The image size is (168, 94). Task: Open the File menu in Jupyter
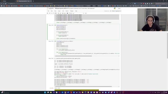pyautogui.click(x=48, y=11)
